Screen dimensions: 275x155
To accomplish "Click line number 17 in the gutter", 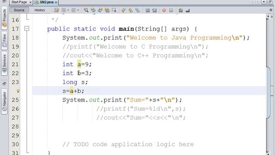I will [x=15, y=29].
